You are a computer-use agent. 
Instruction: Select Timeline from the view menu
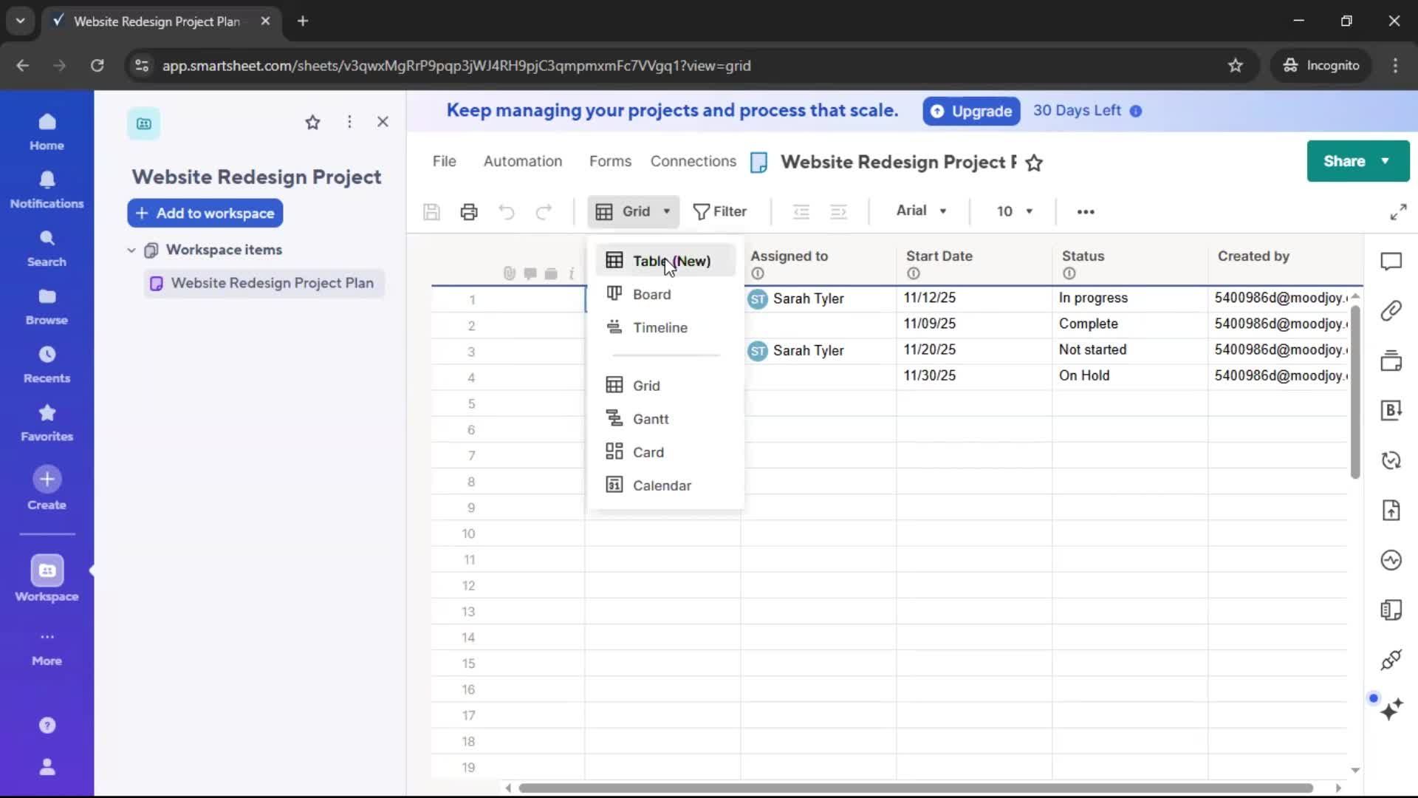[660, 327]
